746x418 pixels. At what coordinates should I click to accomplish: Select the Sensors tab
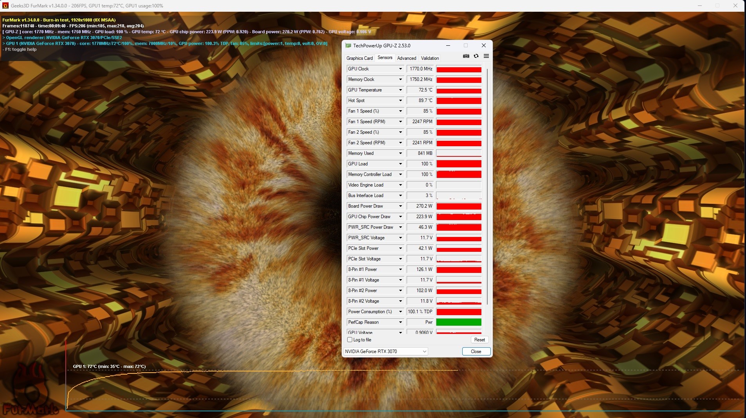tap(385, 57)
